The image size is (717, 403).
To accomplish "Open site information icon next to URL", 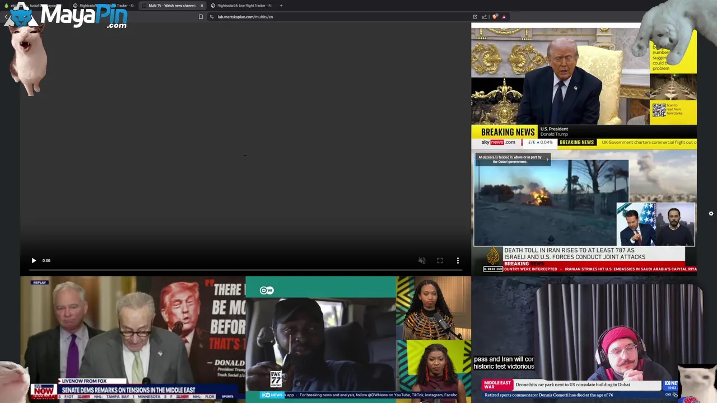I will [212, 17].
